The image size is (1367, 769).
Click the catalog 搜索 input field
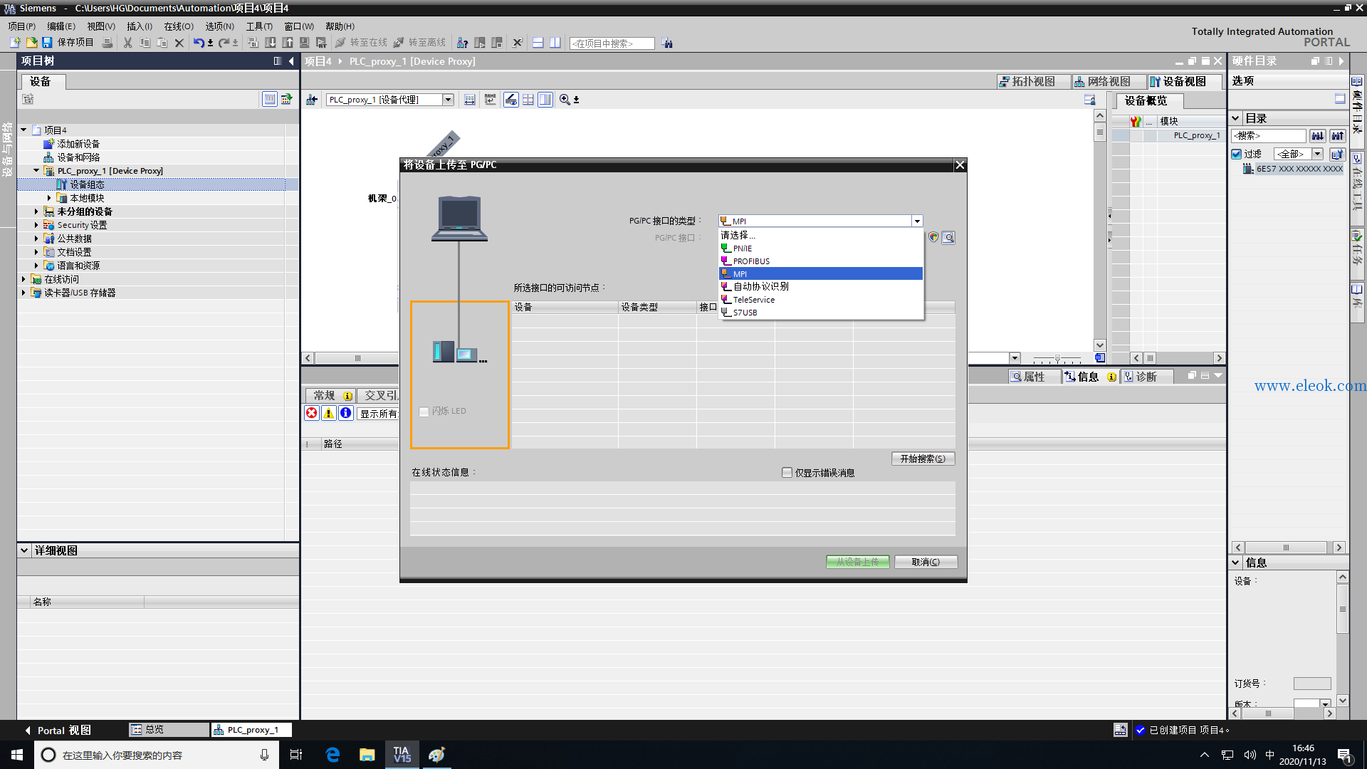tap(1269, 135)
